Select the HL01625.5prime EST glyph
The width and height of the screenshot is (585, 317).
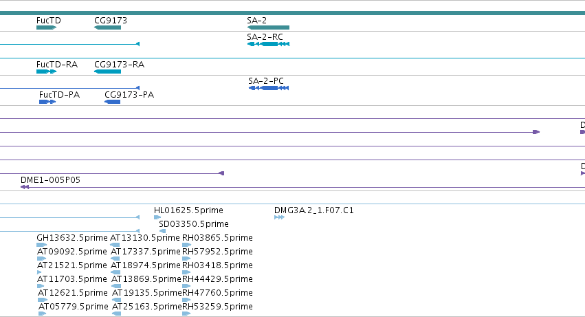pyautogui.click(x=157, y=217)
